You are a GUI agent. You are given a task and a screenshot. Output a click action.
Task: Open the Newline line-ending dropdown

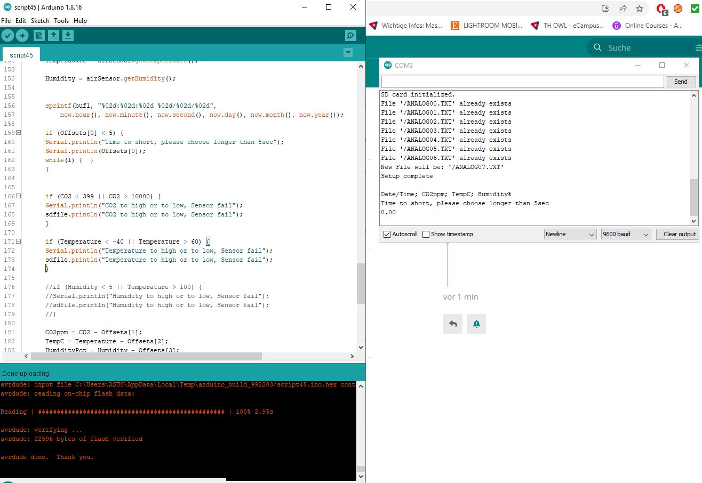pyautogui.click(x=570, y=234)
